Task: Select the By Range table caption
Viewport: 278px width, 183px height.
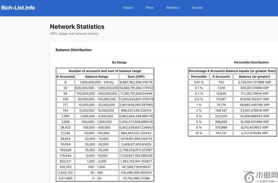Action: 119,62
